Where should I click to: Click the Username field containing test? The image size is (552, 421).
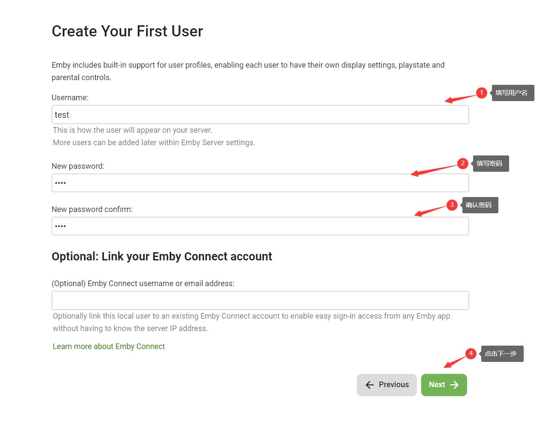click(x=260, y=115)
